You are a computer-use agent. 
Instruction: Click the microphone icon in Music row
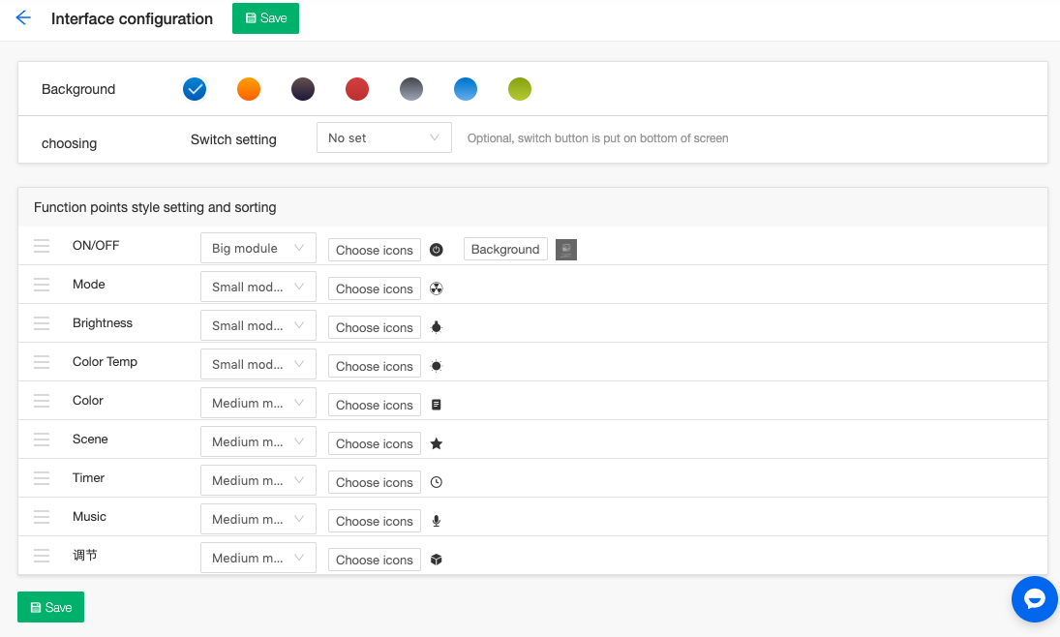coord(437,521)
